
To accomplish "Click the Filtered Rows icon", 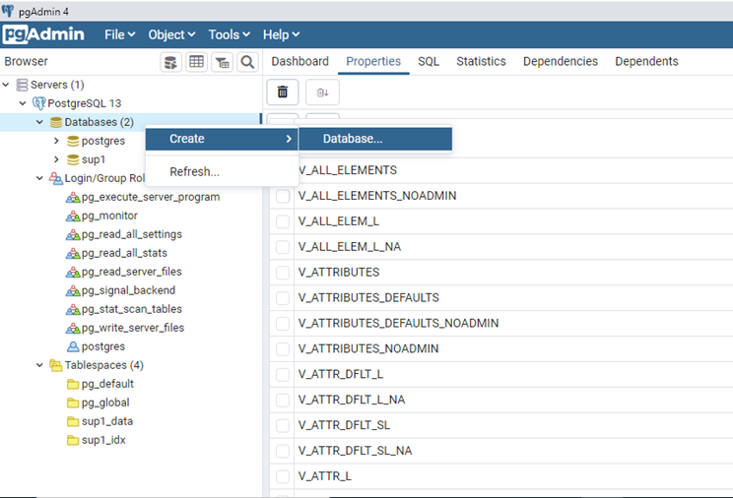I will (x=223, y=62).
